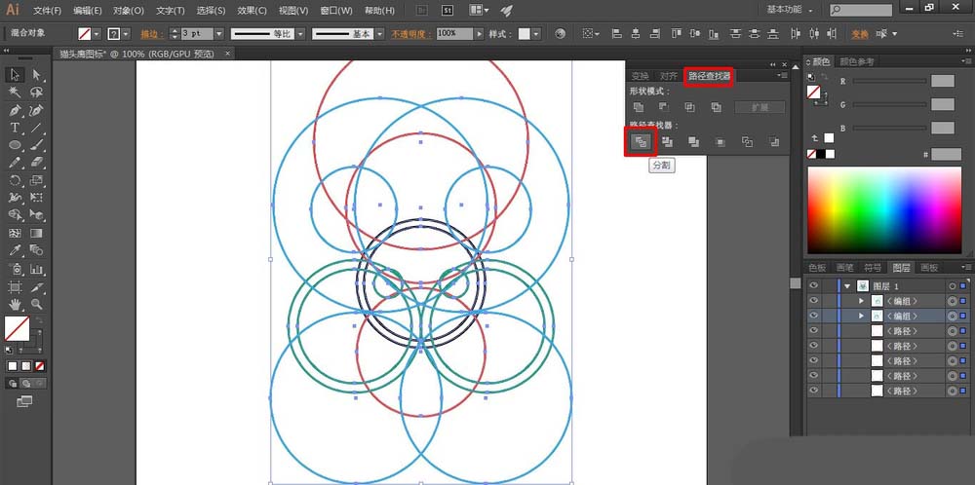Enable Draw Behind mode in toolbox
The width and height of the screenshot is (975, 485).
click(26, 384)
